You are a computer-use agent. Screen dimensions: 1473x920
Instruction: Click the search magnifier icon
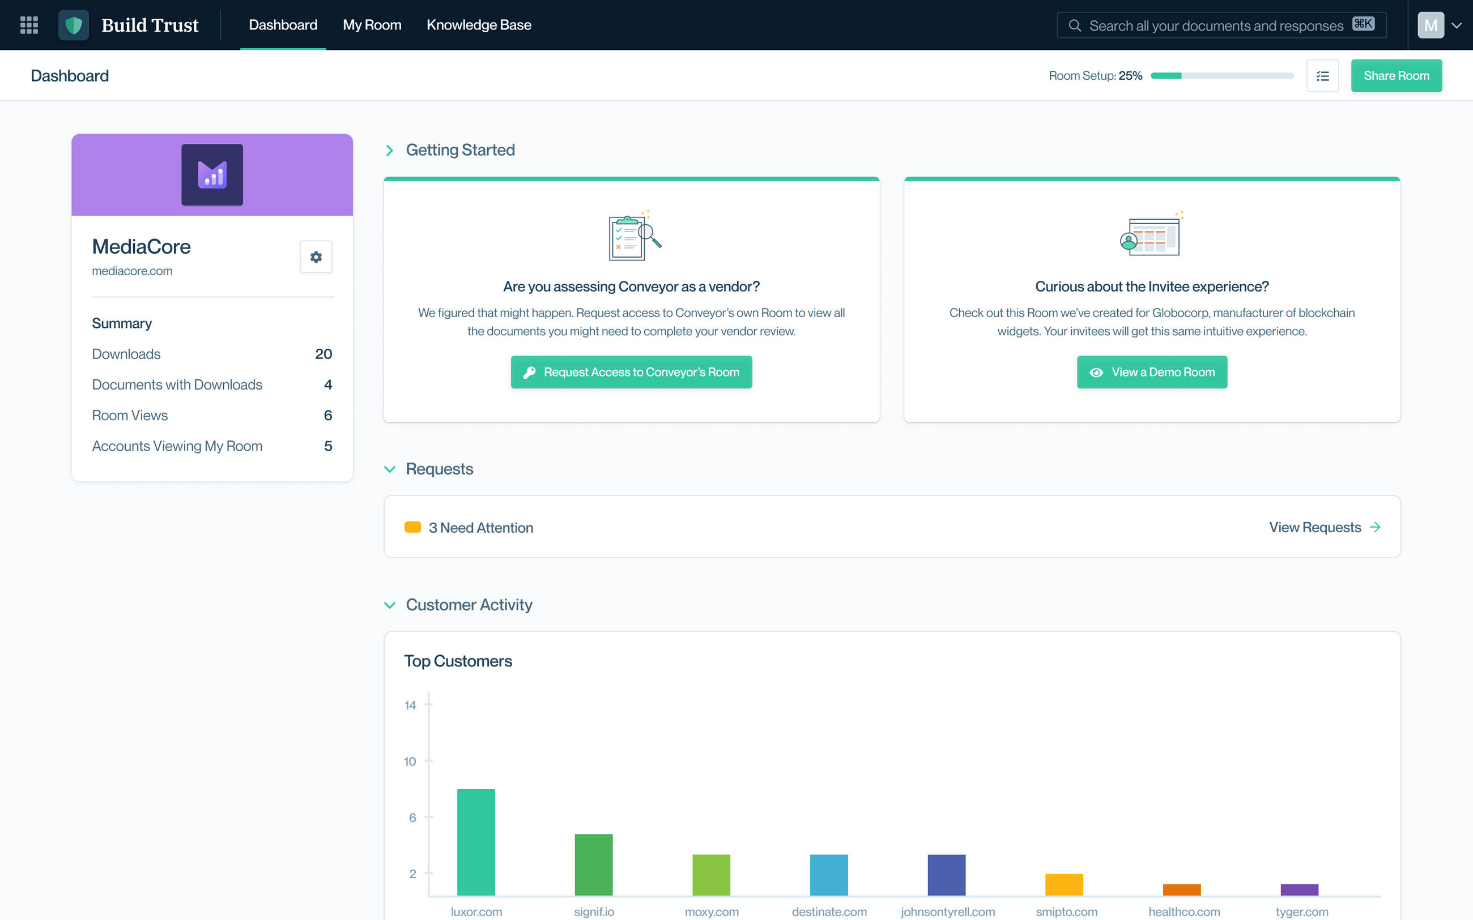point(1075,25)
